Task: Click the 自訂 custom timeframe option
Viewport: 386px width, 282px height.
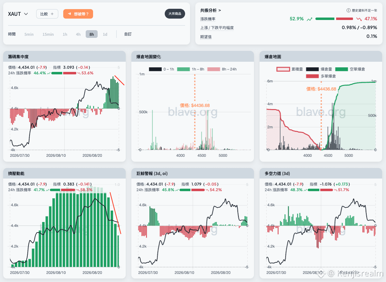Action: (128, 34)
